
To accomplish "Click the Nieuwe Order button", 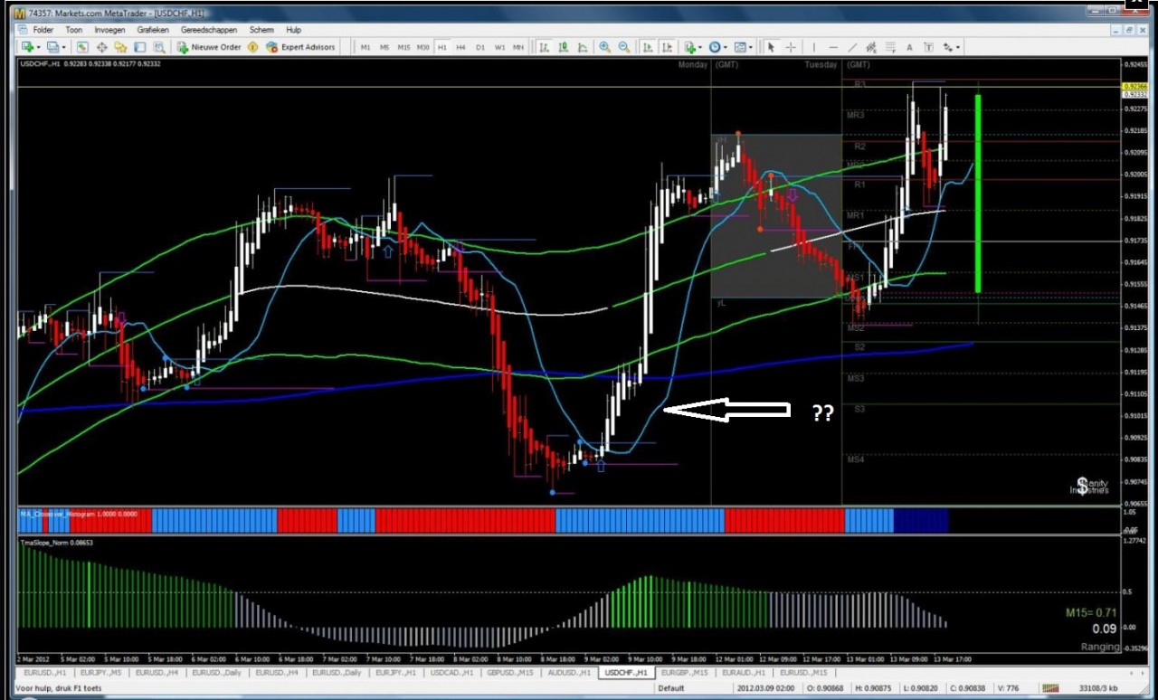I will (x=210, y=47).
